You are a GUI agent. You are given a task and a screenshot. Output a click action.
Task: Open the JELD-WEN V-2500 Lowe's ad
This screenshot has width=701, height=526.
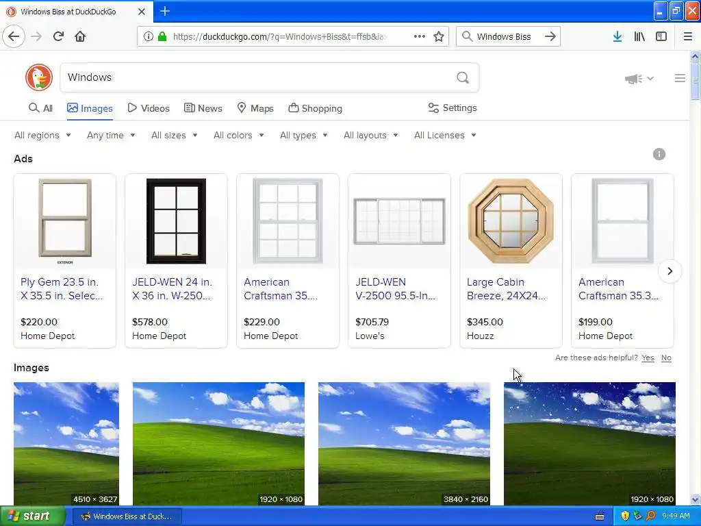tap(395, 289)
